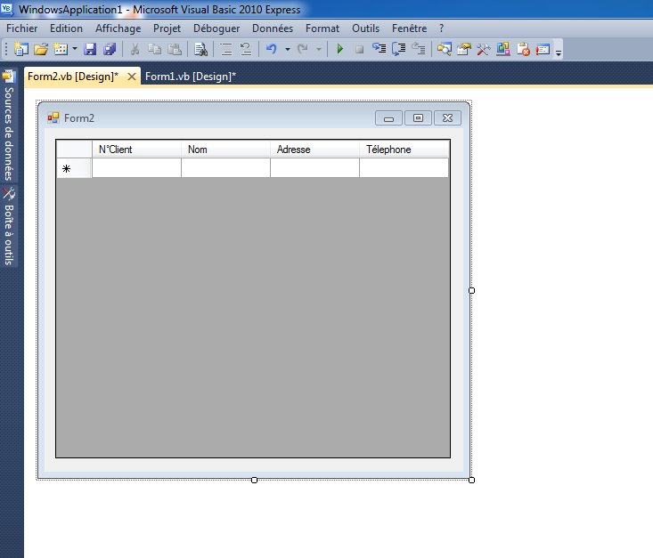This screenshot has width=653, height=558.
Task: Click the Step Out debug icon
Action: [419, 49]
